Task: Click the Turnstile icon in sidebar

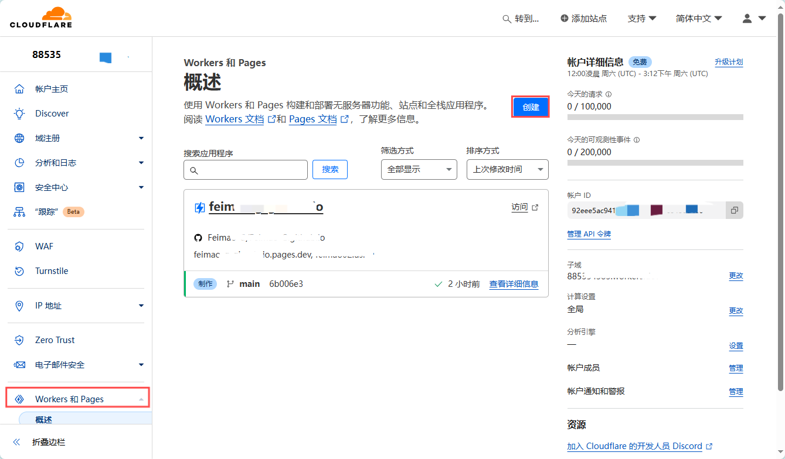Action: tap(19, 271)
